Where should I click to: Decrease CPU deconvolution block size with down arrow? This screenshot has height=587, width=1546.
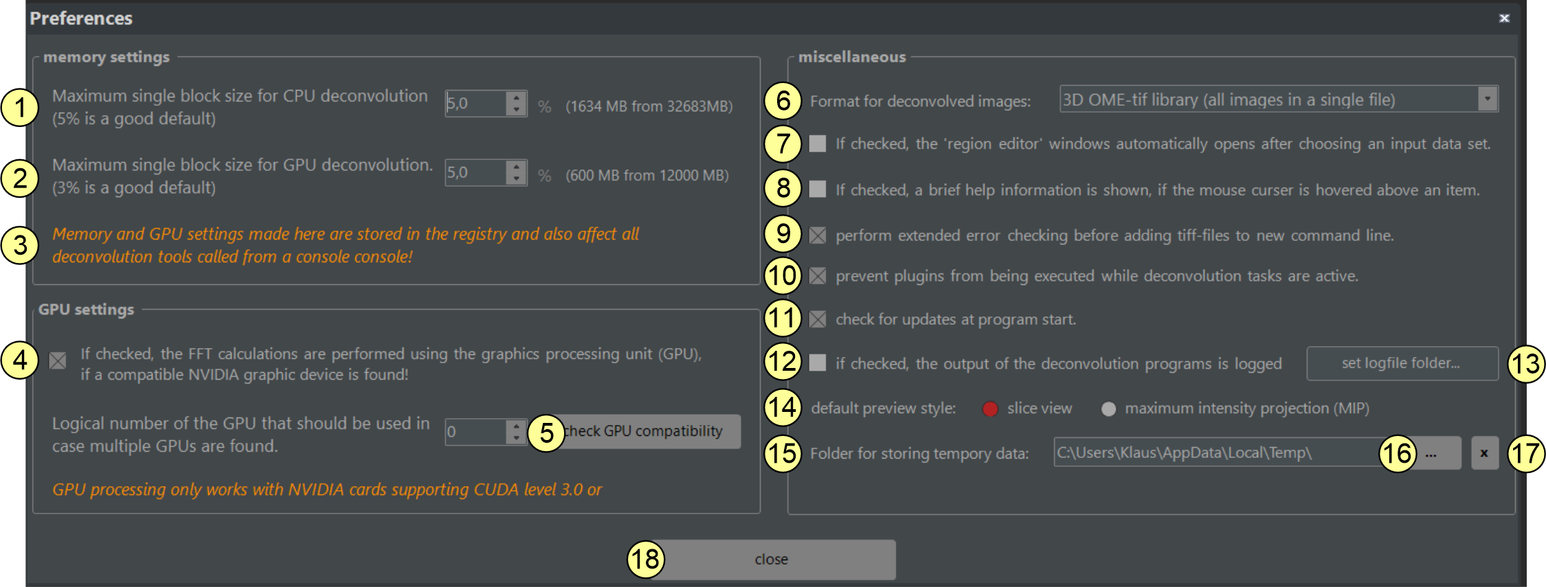pos(517,110)
